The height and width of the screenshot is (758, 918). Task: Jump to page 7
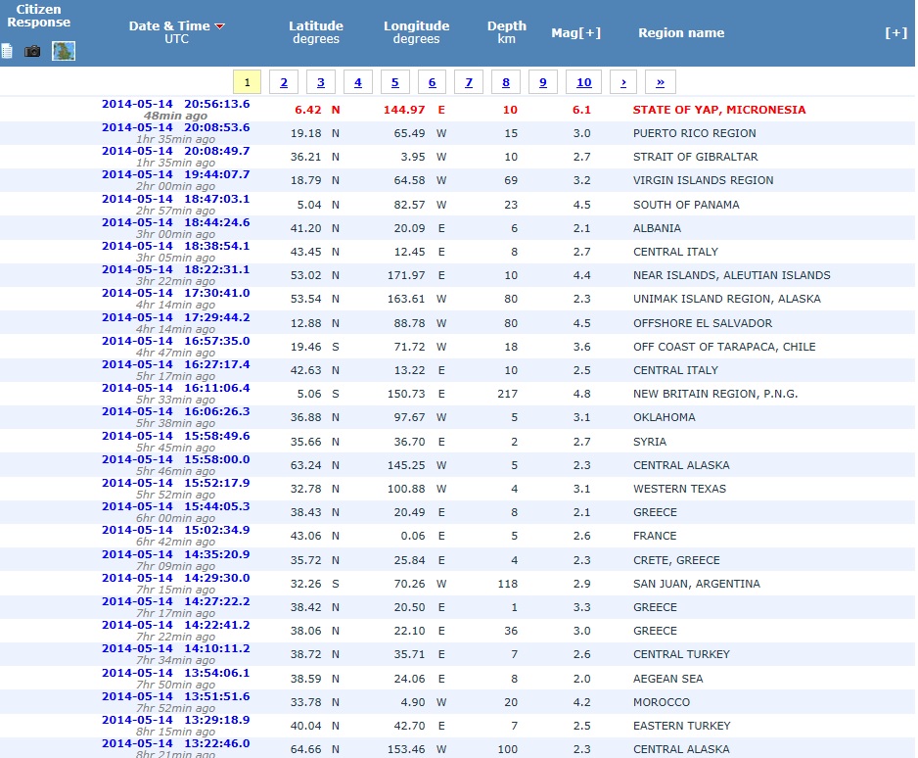[x=469, y=82]
